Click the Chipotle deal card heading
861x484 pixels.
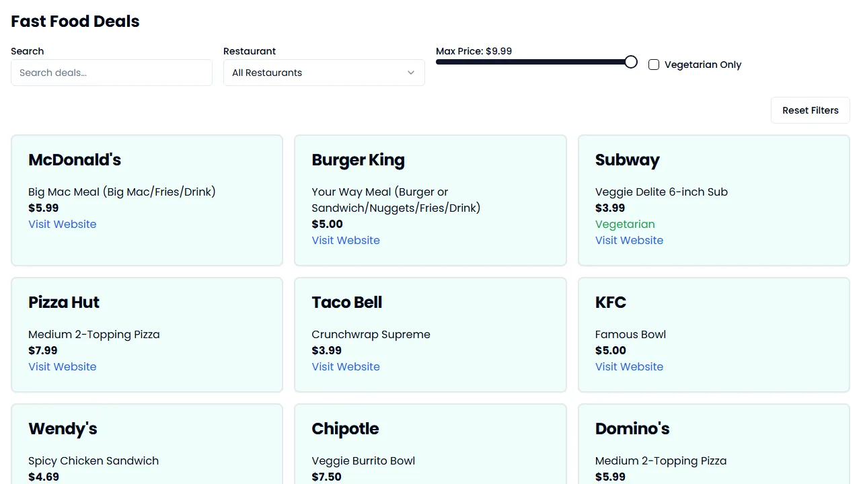[x=345, y=429]
